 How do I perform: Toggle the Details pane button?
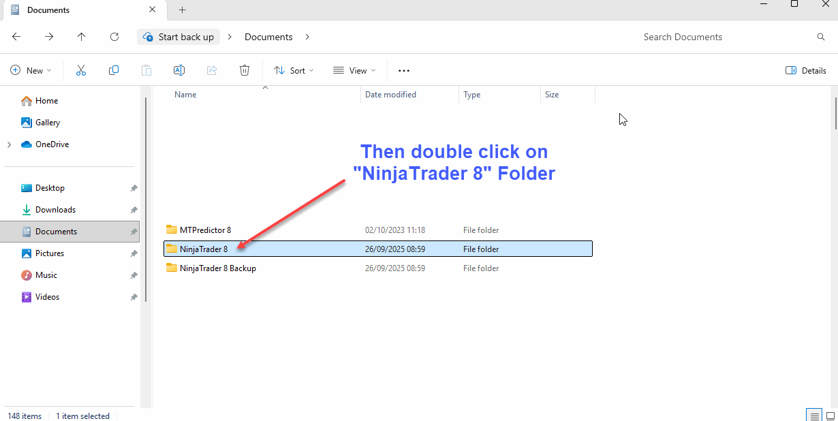pyautogui.click(x=806, y=70)
